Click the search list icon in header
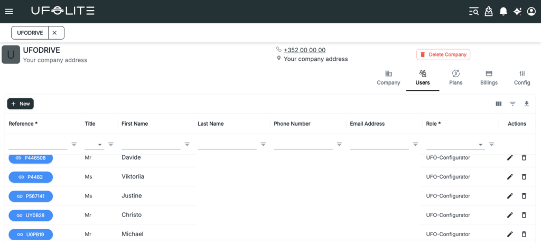 tap(474, 11)
